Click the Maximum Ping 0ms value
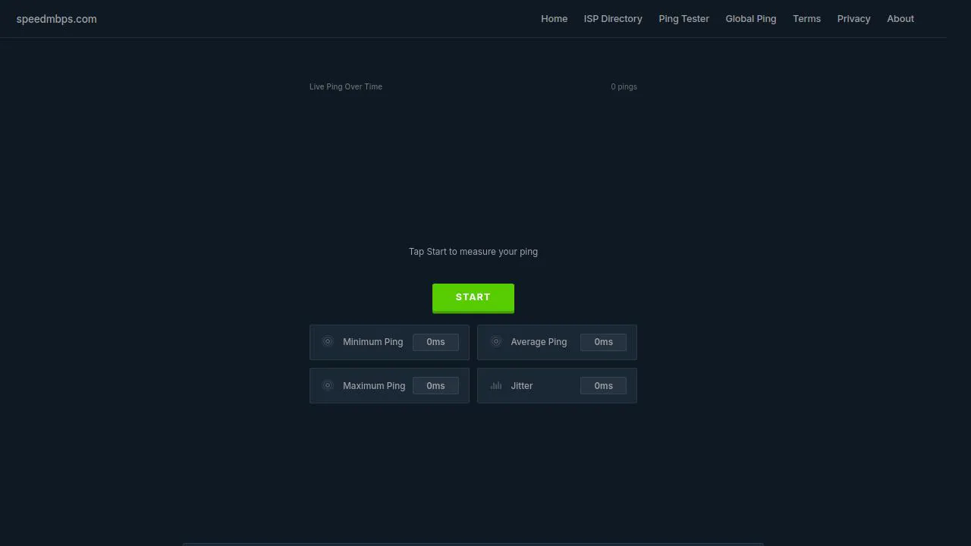The image size is (971, 546). pos(435,386)
